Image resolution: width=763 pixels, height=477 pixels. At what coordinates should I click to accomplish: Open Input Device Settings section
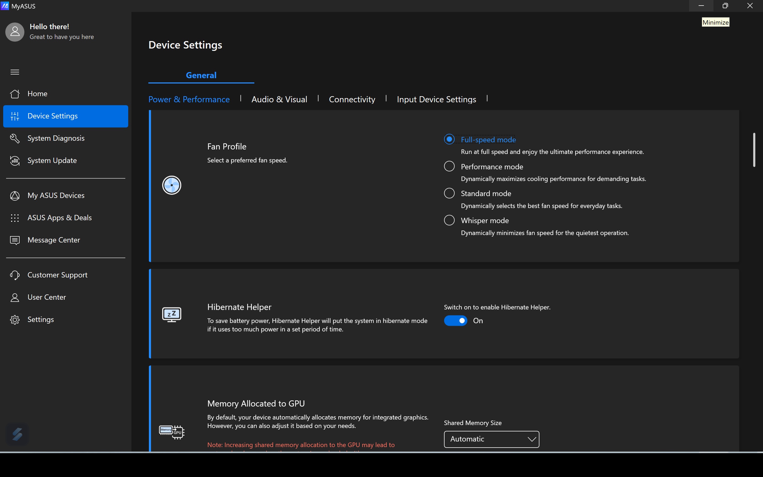coord(436,99)
